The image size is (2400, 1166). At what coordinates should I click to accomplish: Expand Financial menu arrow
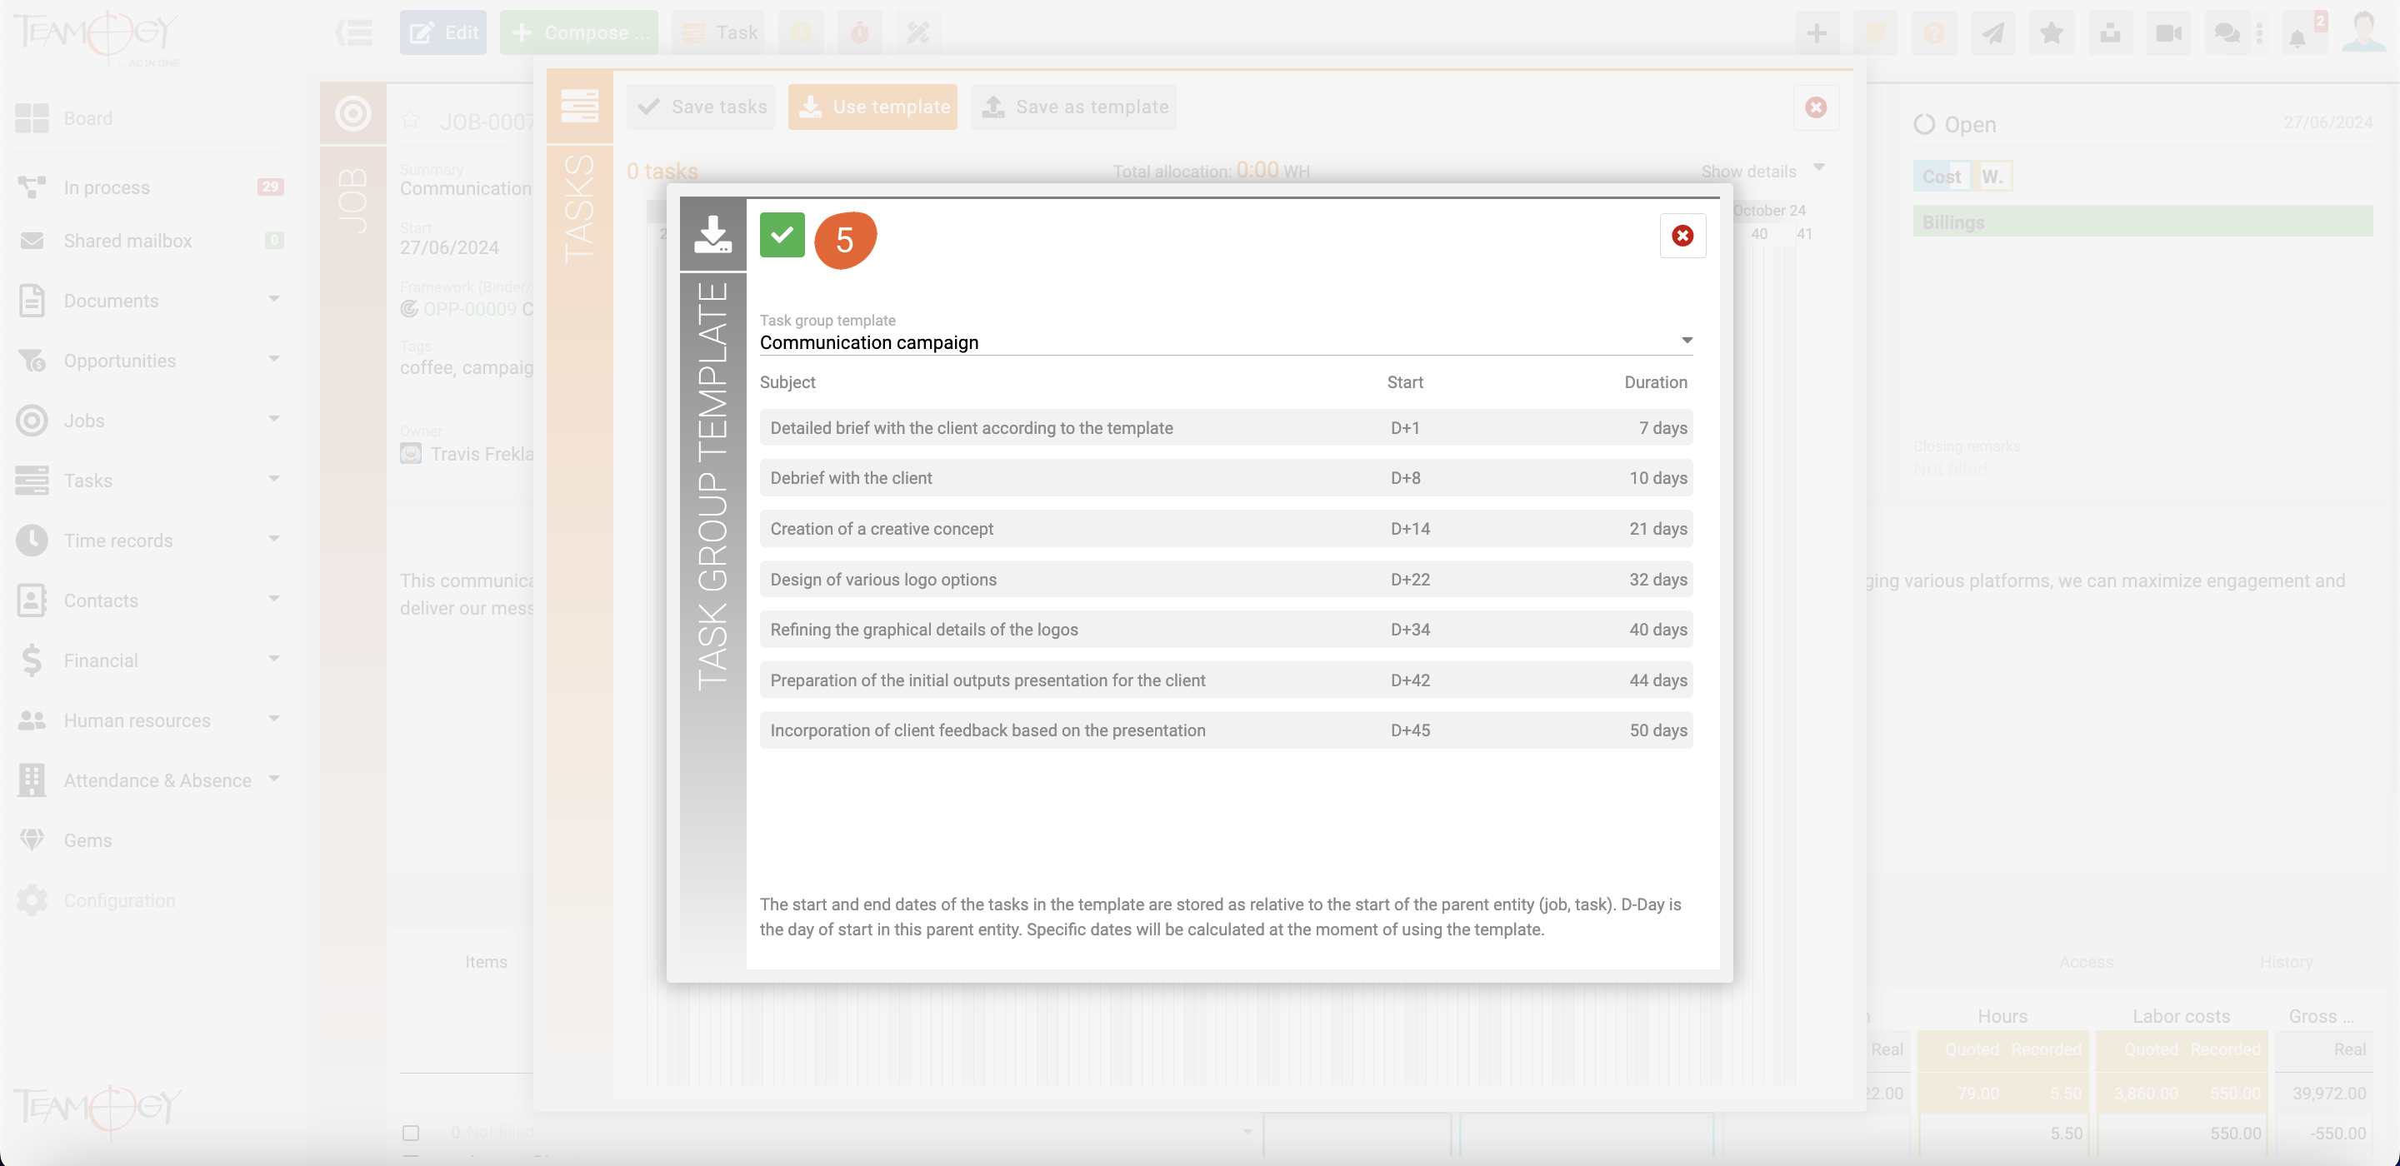click(274, 659)
